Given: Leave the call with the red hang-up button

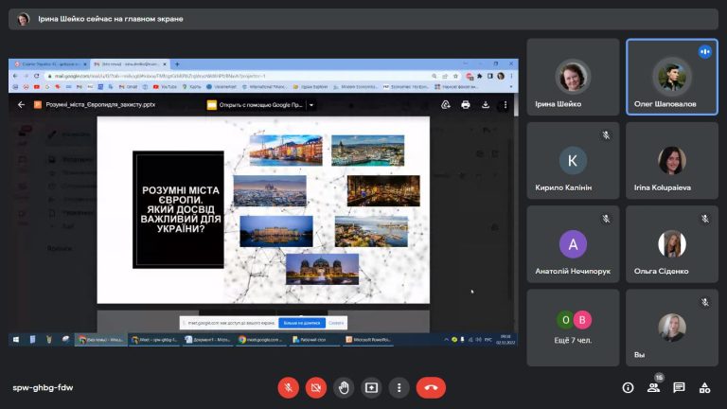Looking at the screenshot, I should coord(431,387).
